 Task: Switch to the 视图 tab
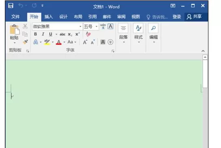click(x=136, y=17)
